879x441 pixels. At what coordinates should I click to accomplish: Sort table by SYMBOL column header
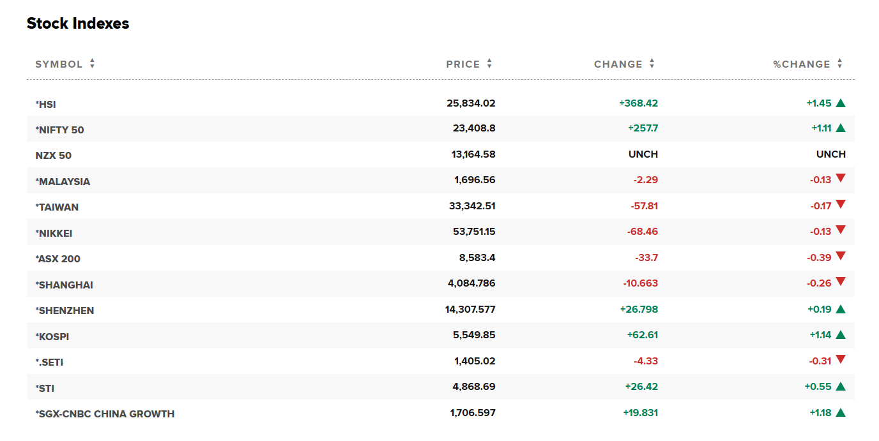pyautogui.click(x=59, y=64)
